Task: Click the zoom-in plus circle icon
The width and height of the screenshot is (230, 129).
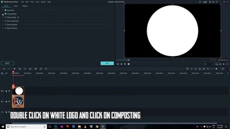Action: [223, 69]
